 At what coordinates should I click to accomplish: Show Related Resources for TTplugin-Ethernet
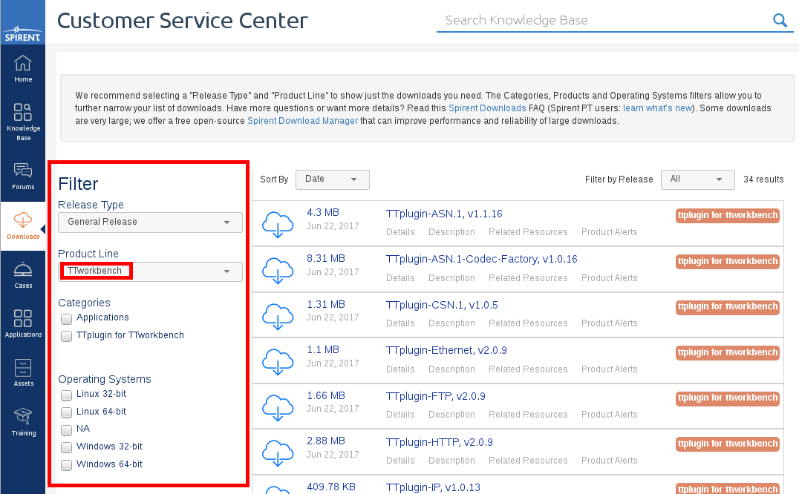click(528, 369)
